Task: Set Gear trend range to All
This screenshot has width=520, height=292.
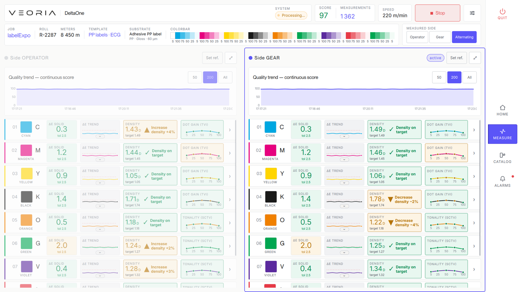Action: pos(470,77)
